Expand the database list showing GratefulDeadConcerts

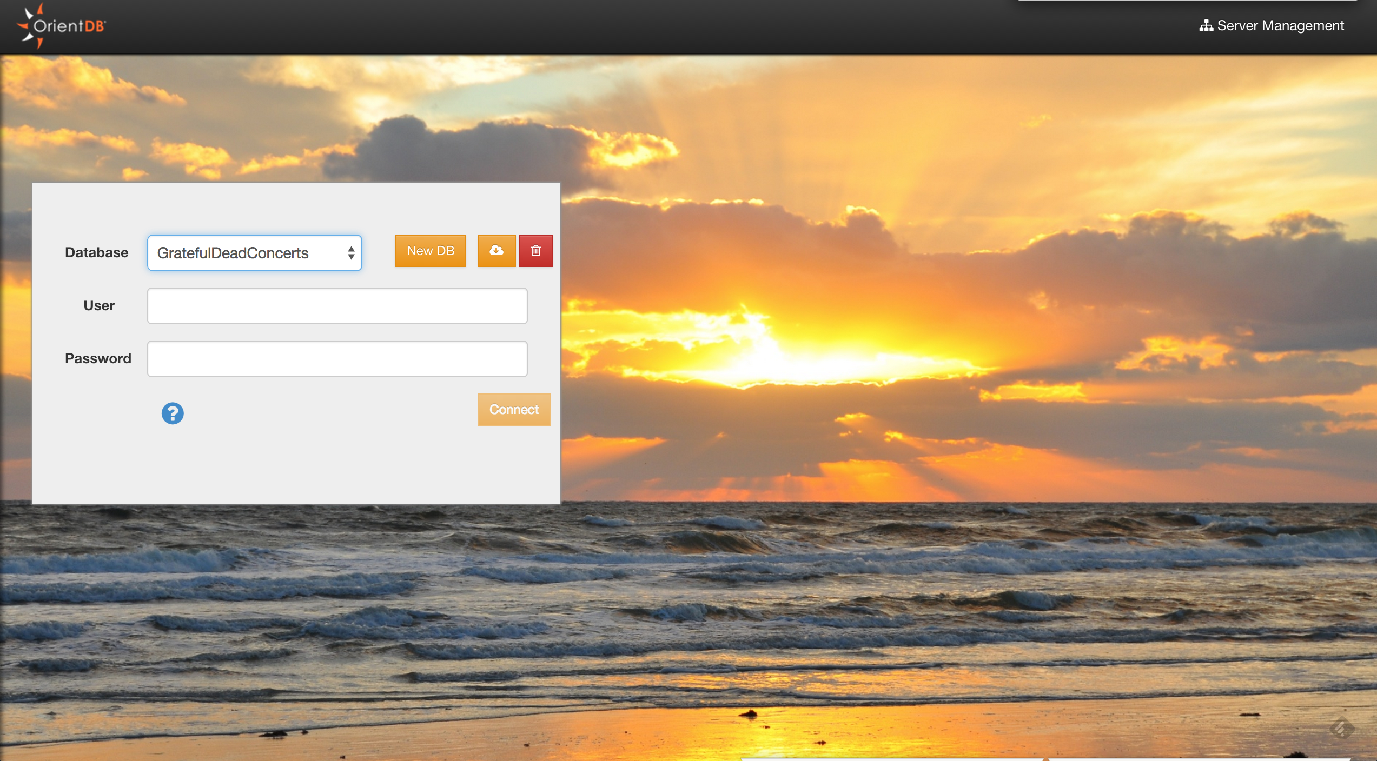(254, 252)
